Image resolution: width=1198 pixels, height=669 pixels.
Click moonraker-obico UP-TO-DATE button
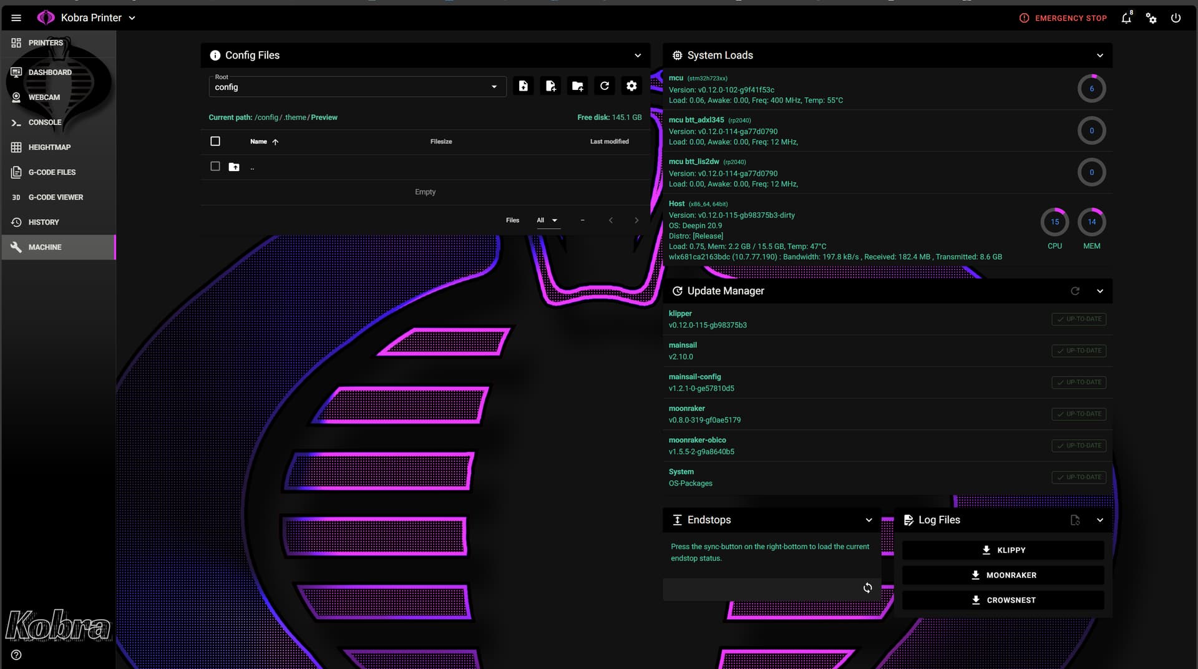click(x=1079, y=446)
